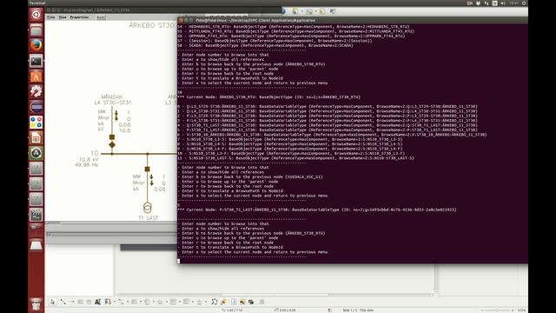The image size is (556, 313).
Task: Open Block Arrows dropdown arrow
Action: tap(166, 302)
